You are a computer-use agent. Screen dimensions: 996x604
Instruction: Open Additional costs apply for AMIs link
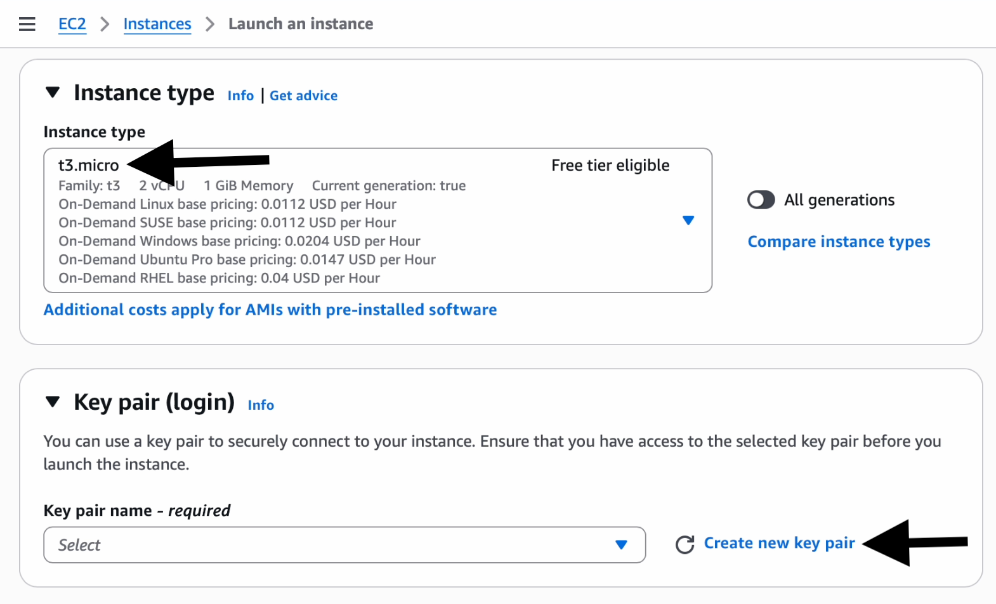pyautogui.click(x=270, y=310)
